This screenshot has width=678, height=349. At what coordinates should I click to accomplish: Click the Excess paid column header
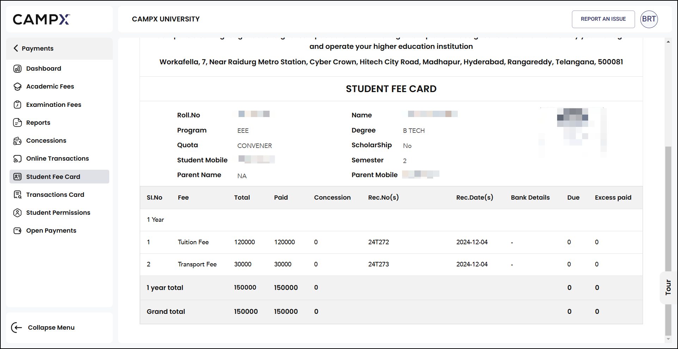(x=613, y=198)
